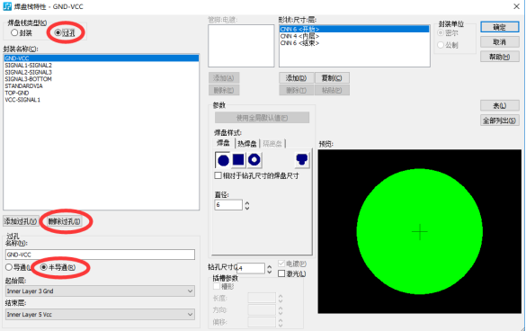The image size is (526, 331).
Task: Select SIGNAL2-SIGNAL3 in the name list
Action: [101, 72]
